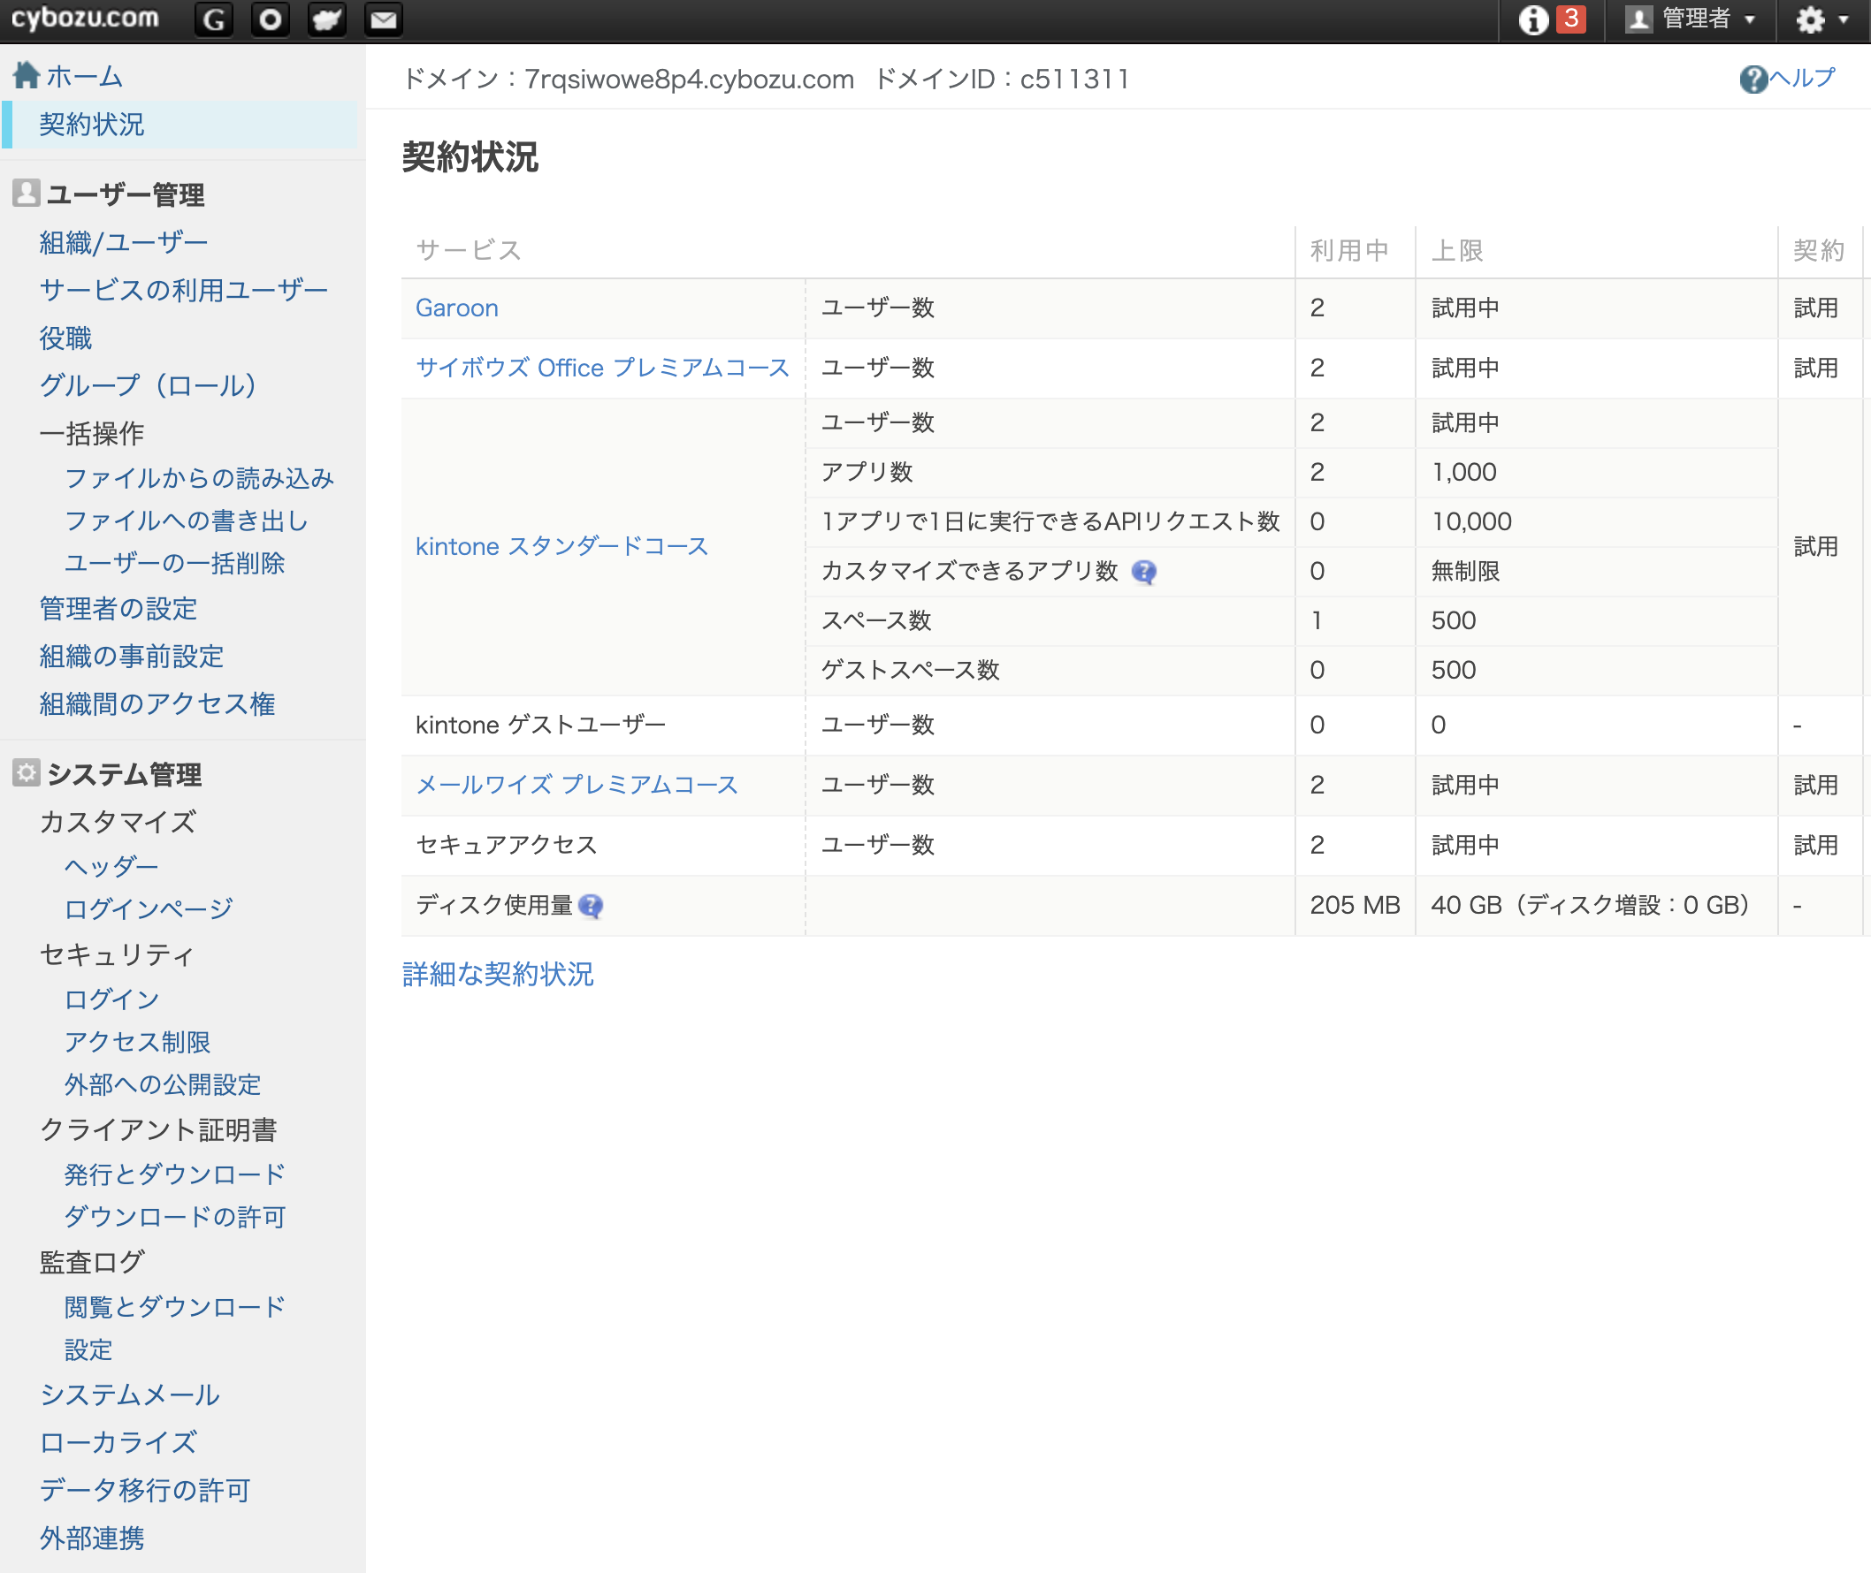Open 閲覧とダウンロード for audit logs
This screenshot has width=1871, height=1573.
[174, 1308]
